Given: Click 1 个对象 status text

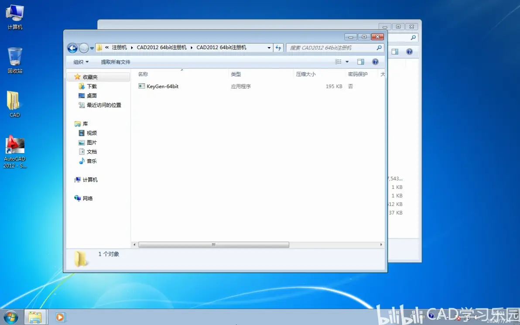Looking at the screenshot, I should coord(109,254).
